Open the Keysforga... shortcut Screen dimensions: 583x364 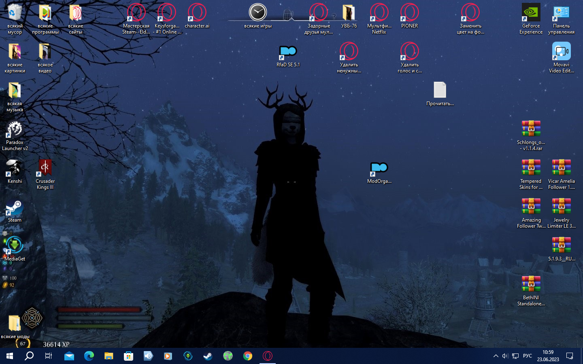(x=167, y=19)
